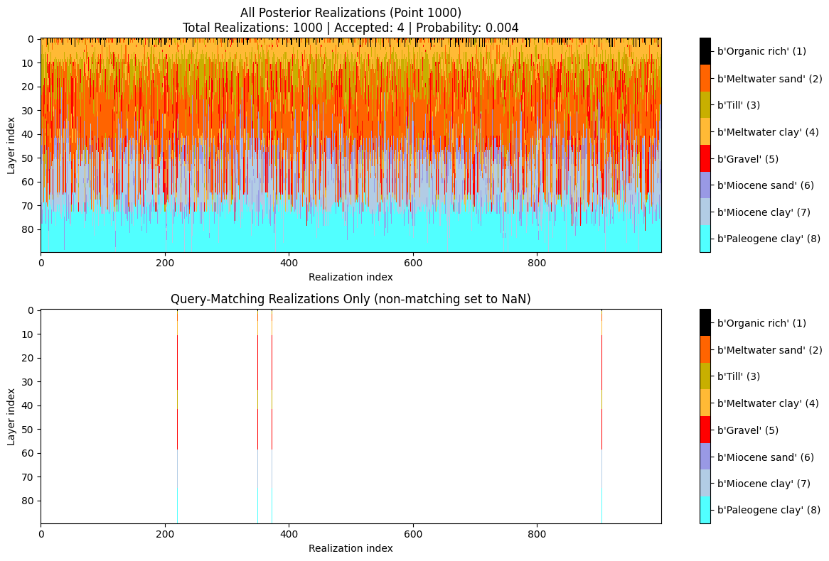The height and width of the screenshot is (561, 829).
Task: Click the Miocene sand swatch in bottom colorbar
Action: click(x=705, y=457)
